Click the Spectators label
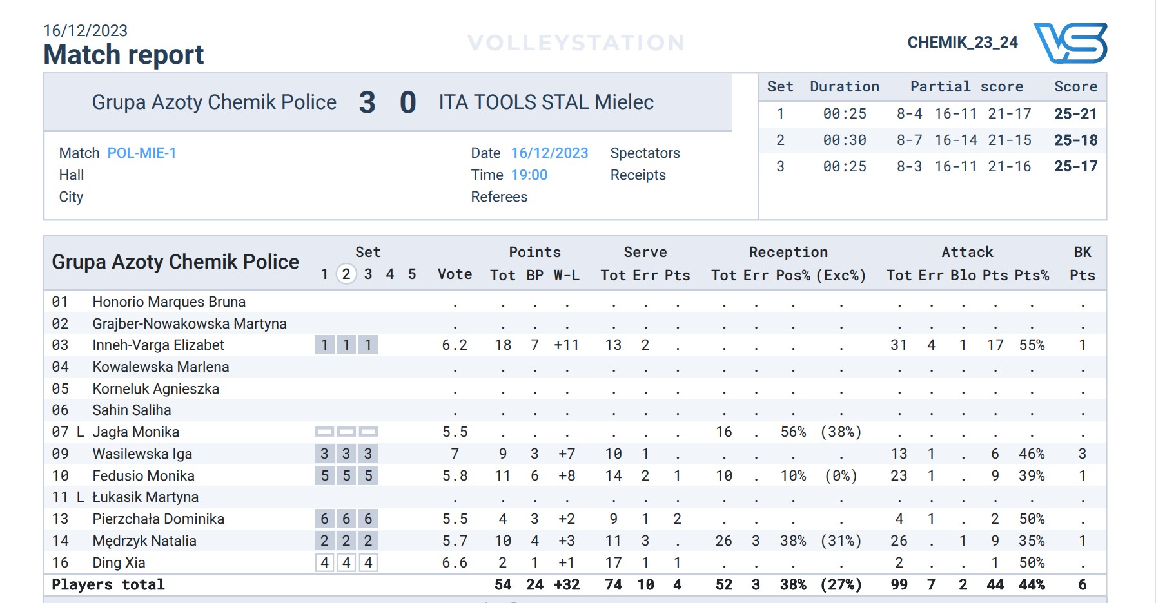1156x603 pixels. pos(645,153)
